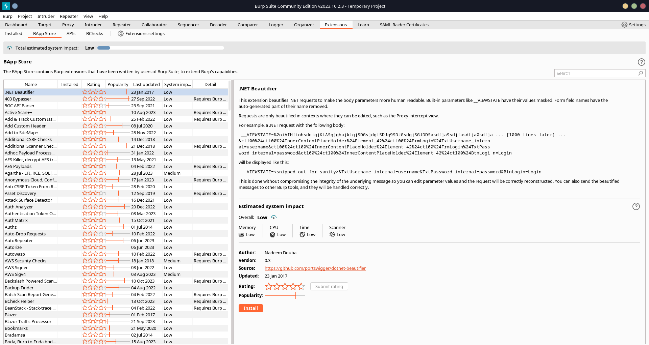
Task: Click the third rating star in detail
Action: point(285,286)
